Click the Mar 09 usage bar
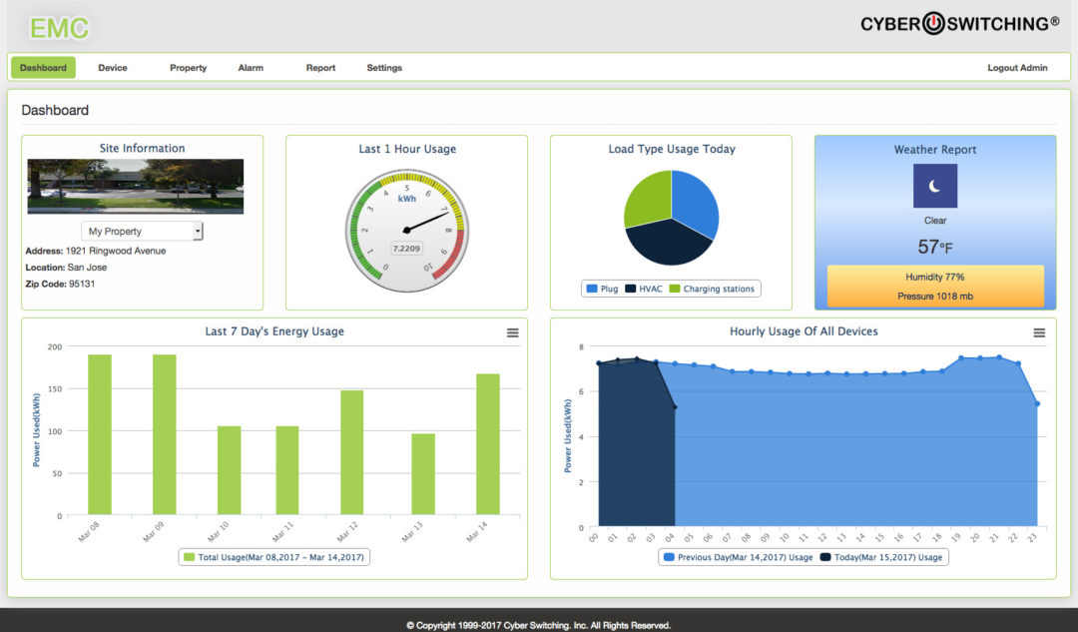The image size is (1078, 632). coord(165,434)
